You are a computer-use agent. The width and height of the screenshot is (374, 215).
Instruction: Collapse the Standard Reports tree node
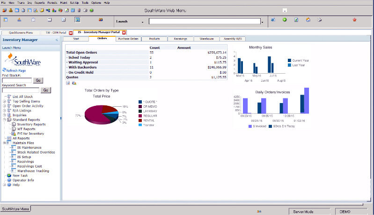(x=4, y=119)
